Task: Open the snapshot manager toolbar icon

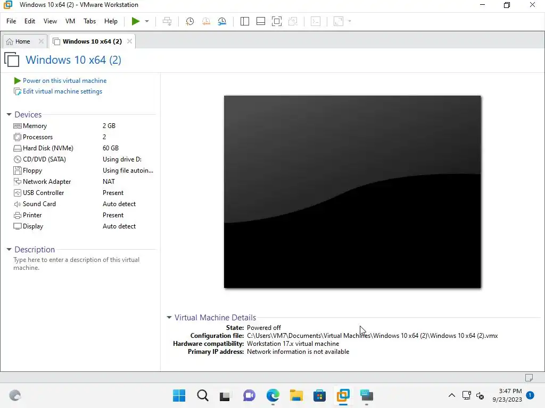Action: [222, 21]
